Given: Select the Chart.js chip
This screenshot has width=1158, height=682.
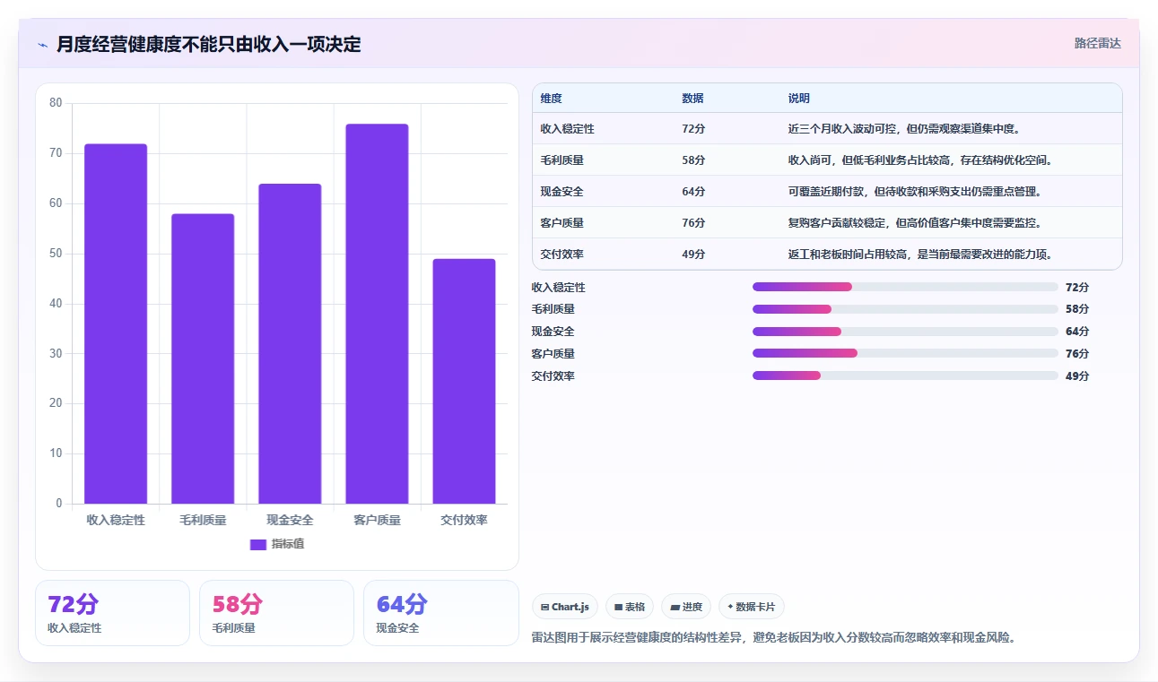Looking at the screenshot, I should [x=565, y=607].
